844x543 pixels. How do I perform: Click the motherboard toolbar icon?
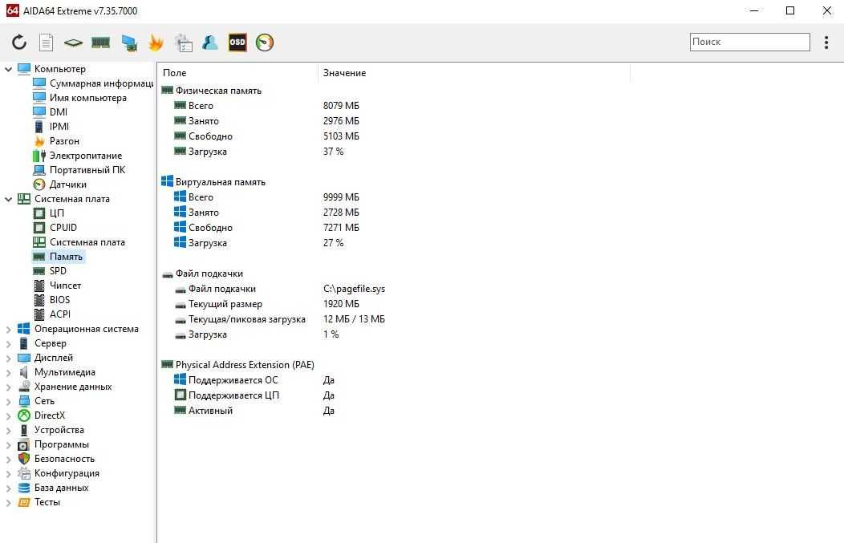pyautogui.click(x=73, y=43)
